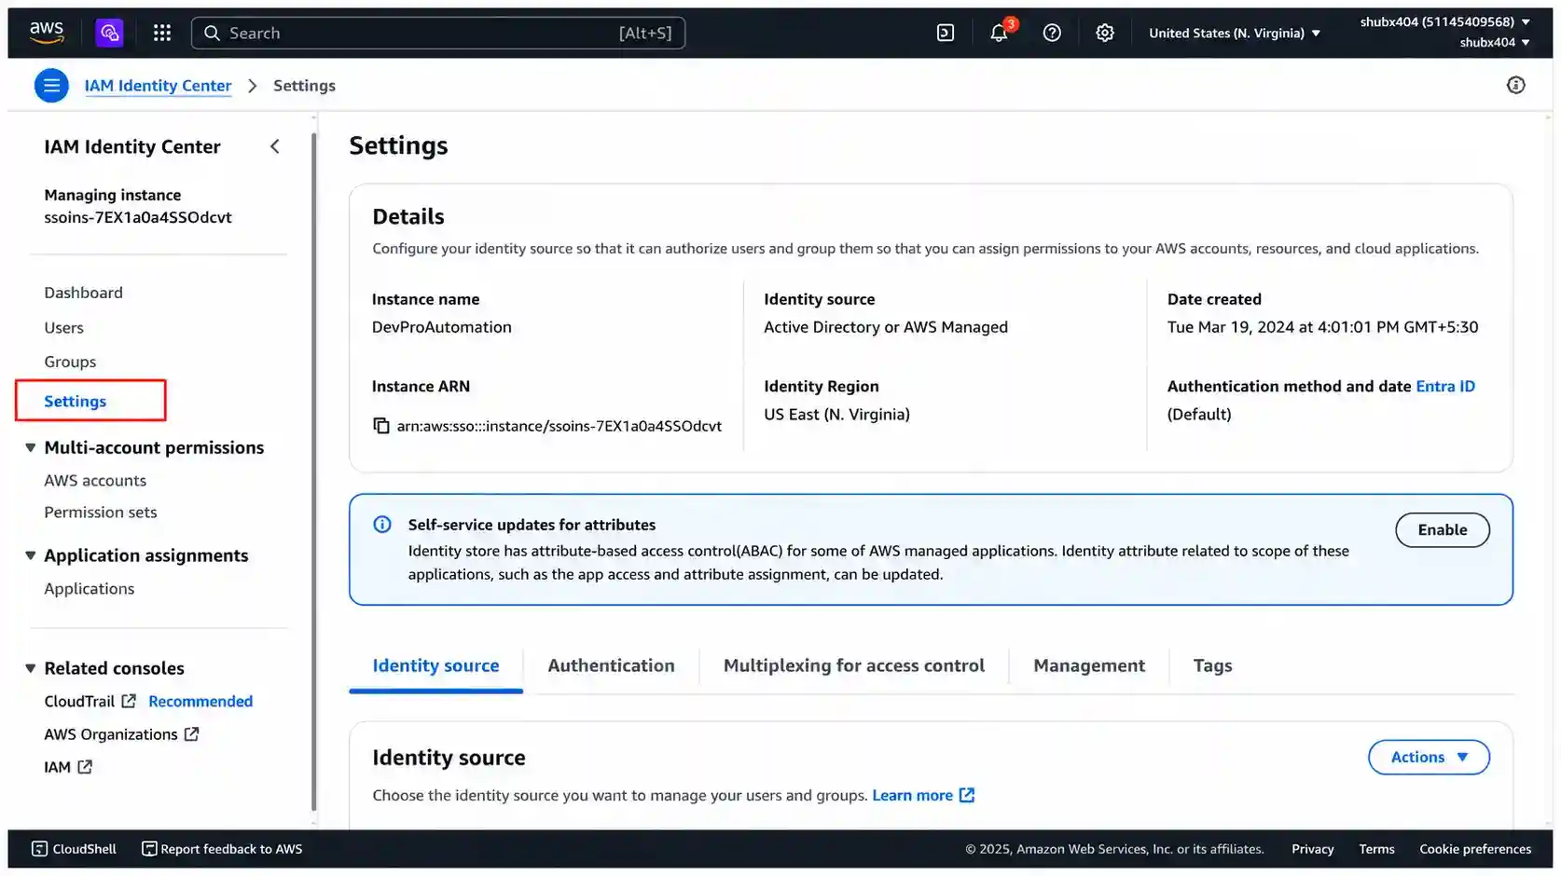Click the Instance ARN value text

point(559,426)
